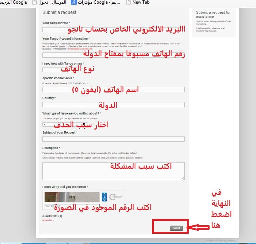Click the captcha image showing 3017
This screenshot has height=244, width=256.
[72, 197]
